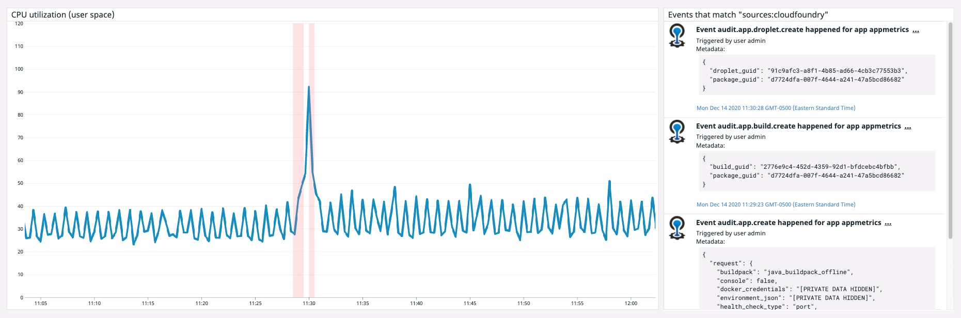
Task: Open the audit.app.build.create event title
Action: pyautogui.click(x=798, y=126)
